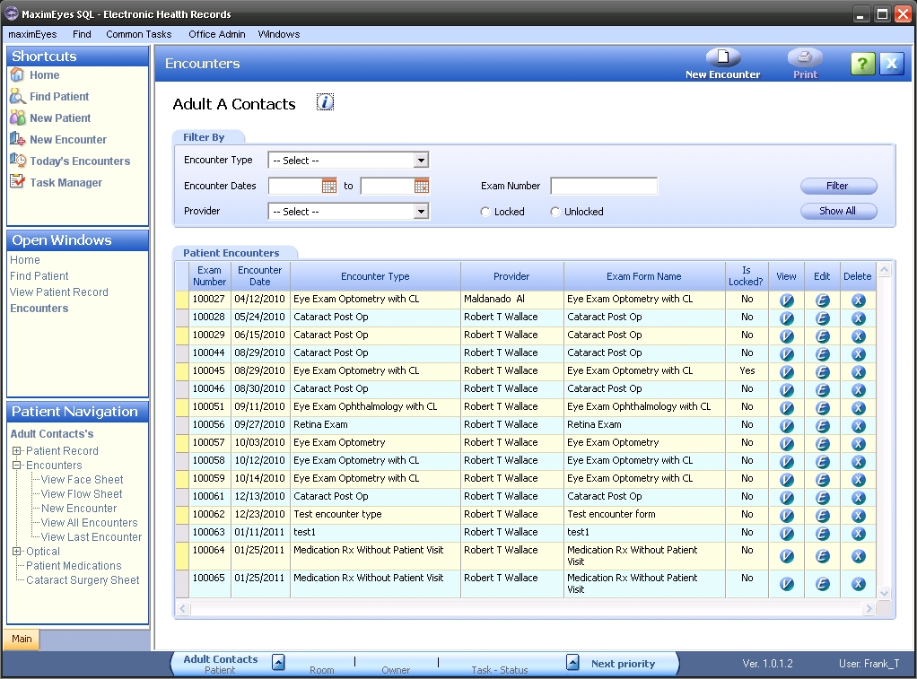
Task: Click the New Encounter document icon in header
Action: click(x=723, y=57)
